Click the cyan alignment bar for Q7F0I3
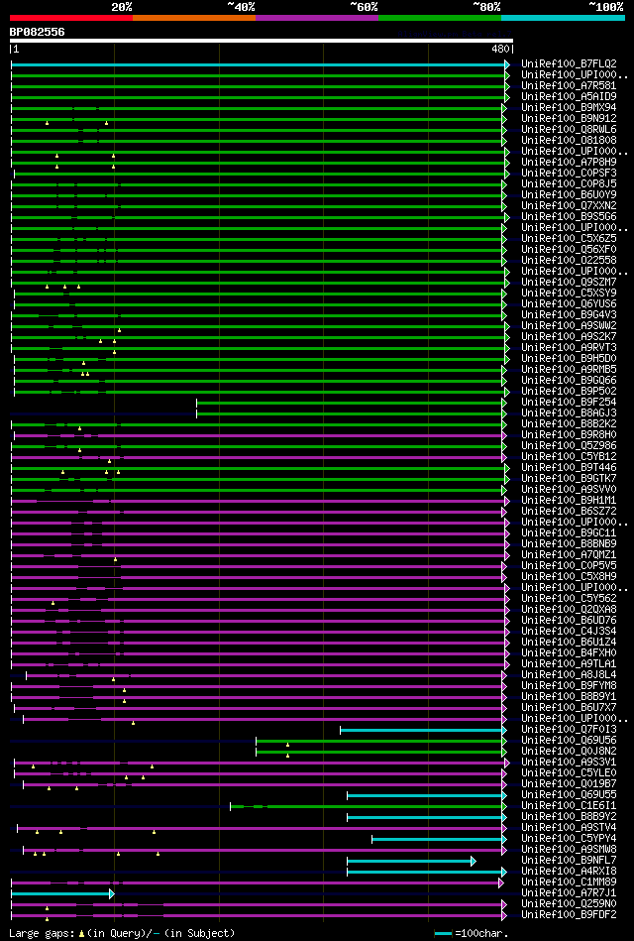634x941 pixels. (422, 730)
